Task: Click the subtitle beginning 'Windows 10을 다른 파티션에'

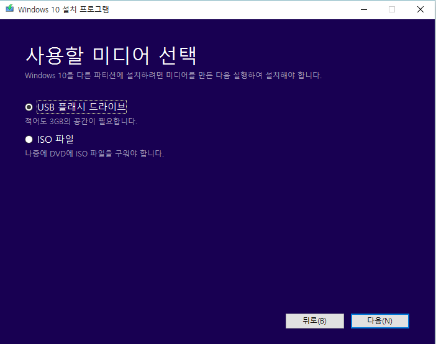Action: (x=173, y=75)
